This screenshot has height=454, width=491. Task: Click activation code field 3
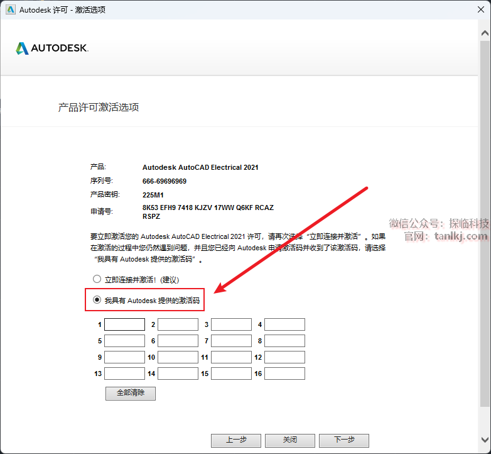[232, 324]
